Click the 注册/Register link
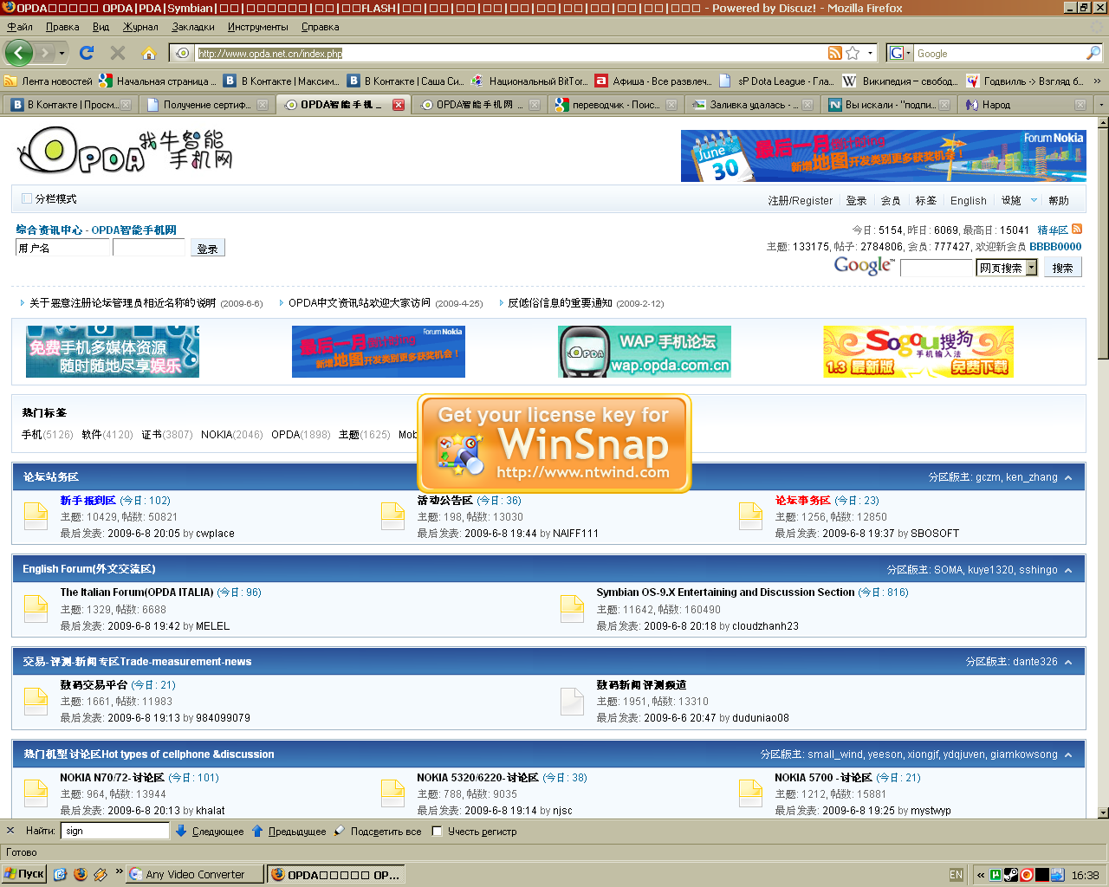The image size is (1109, 887). 800,200
